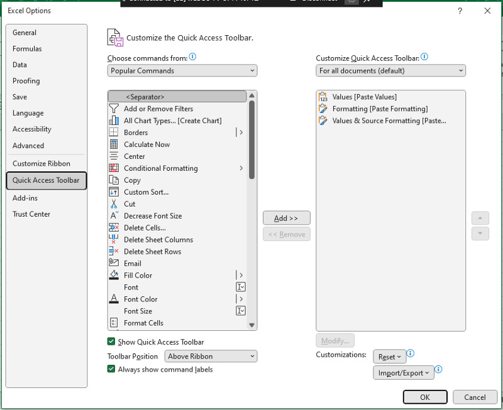503x410 pixels.
Task: Expand the Font Color submenu arrow
Action: click(241, 299)
